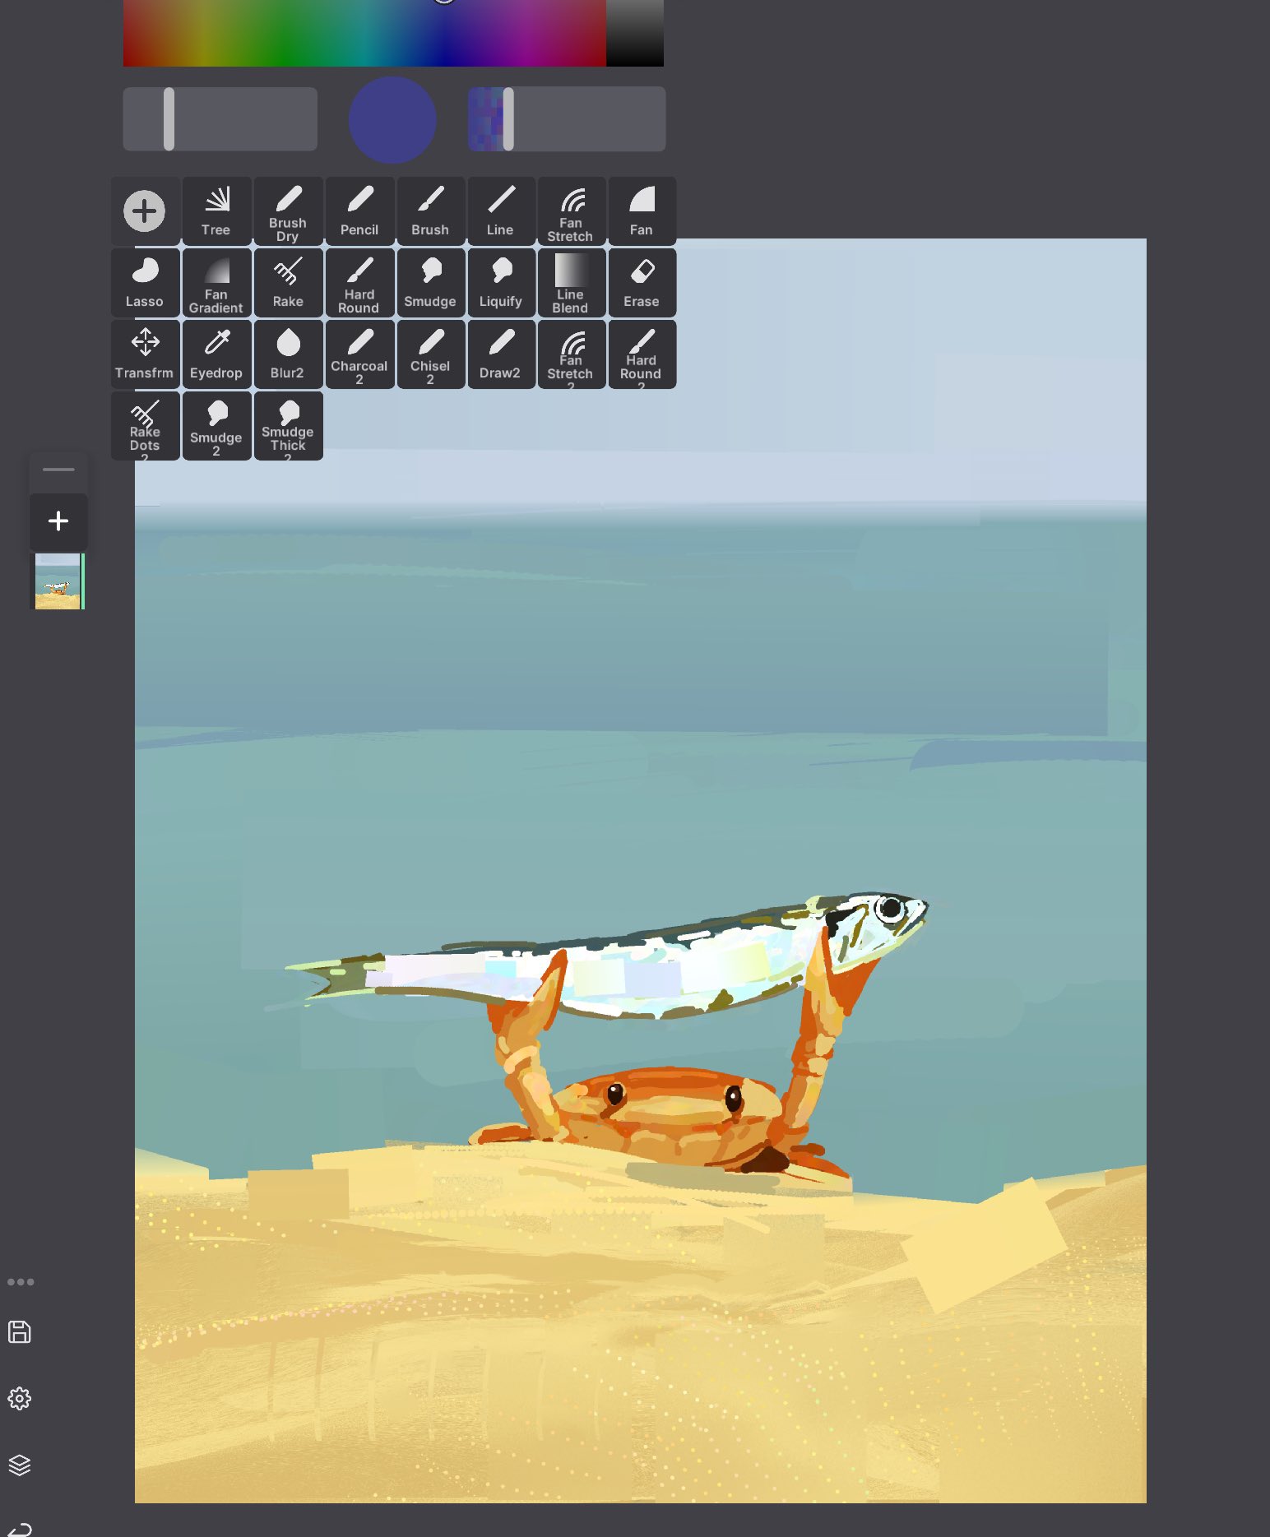Choose the Smudge Thick 2 tool
Screen dimensions: 1270x1537
(288, 425)
